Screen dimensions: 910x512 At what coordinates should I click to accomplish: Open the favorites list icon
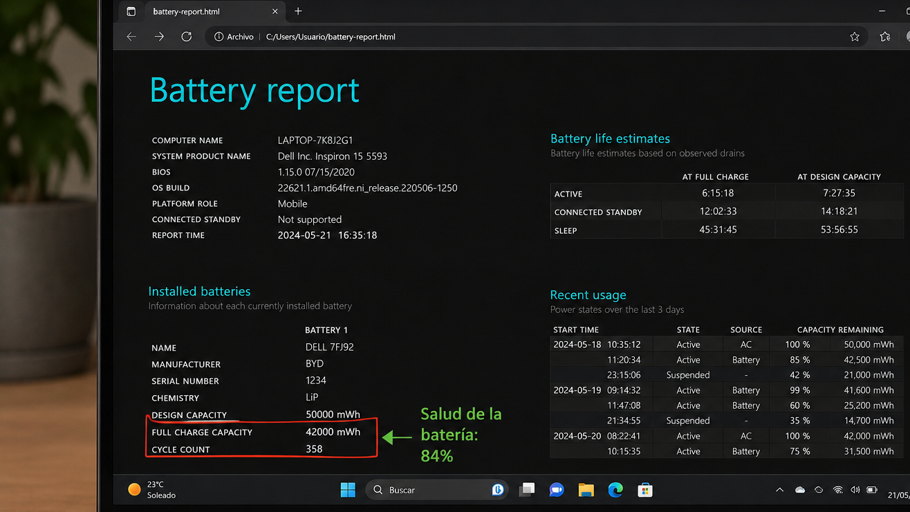coord(885,37)
